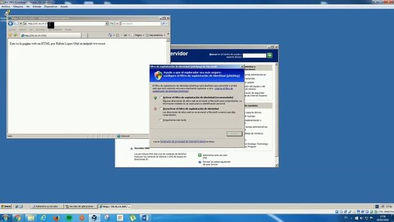
Task: Open the VirtualBox Máquina menu
Action: point(18,7)
